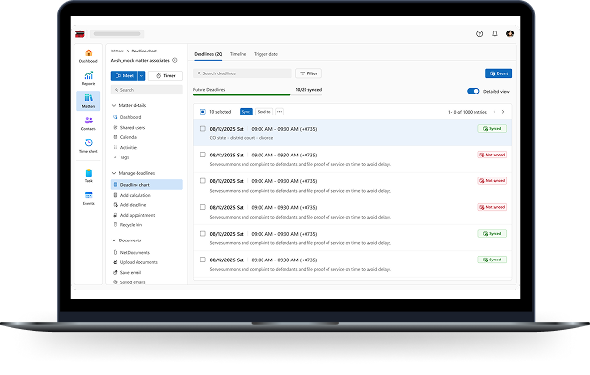Open Events in the navigation rail
Image resolution: width=590 pixels, height=375 pixels.
coord(89,198)
